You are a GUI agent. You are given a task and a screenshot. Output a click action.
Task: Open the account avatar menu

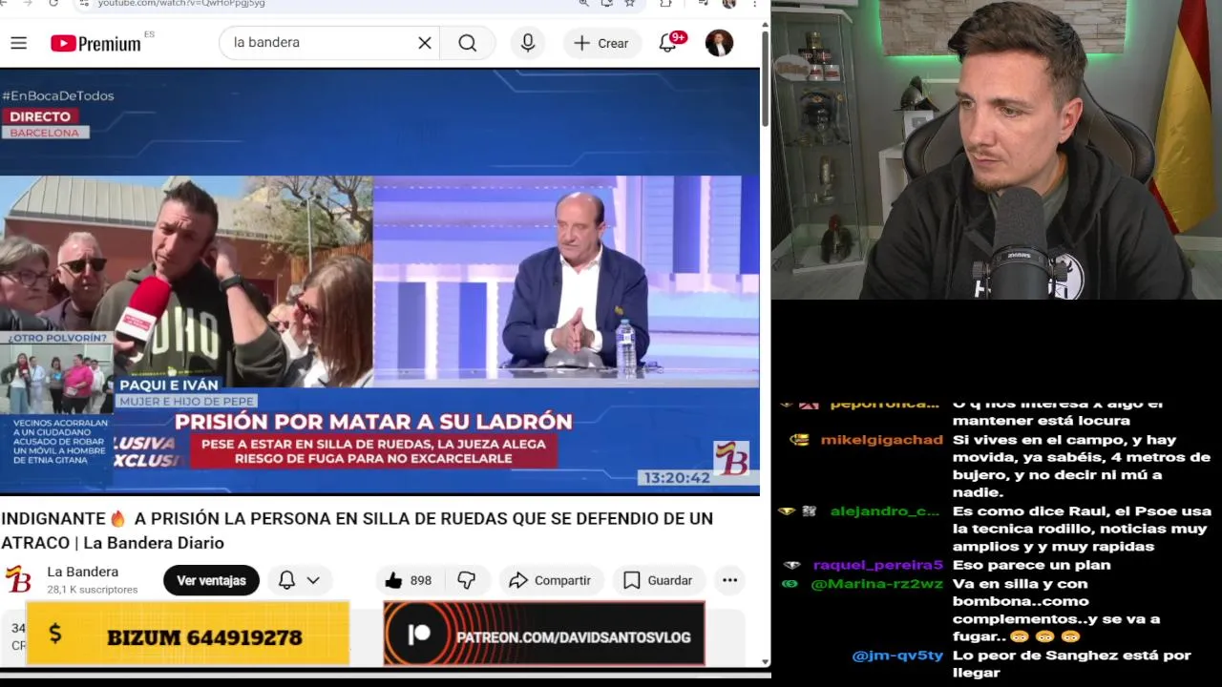click(719, 43)
